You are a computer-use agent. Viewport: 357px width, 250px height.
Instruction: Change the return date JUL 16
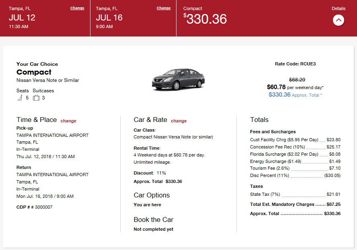(163, 8)
